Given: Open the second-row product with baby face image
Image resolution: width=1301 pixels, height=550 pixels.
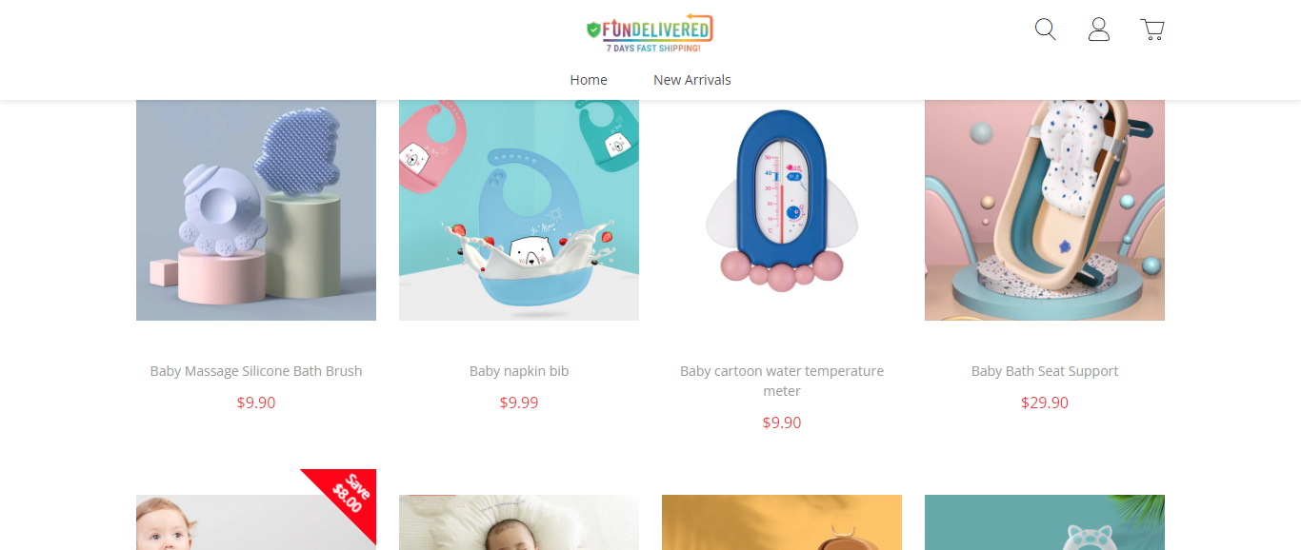Looking at the screenshot, I should [256, 522].
